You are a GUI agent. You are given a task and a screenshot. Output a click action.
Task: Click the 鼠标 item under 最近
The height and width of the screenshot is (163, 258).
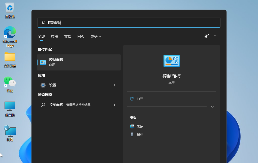pyautogui.click(x=140, y=134)
